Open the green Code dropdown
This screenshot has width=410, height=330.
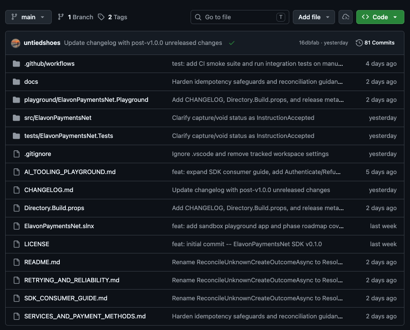pyautogui.click(x=380, y=17)
